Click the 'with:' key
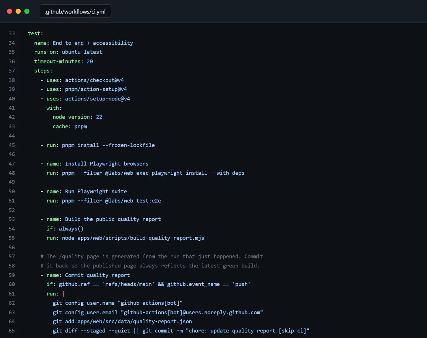Image resolution: width=427 pixels, height=338 pixels. tap(54, 108)
